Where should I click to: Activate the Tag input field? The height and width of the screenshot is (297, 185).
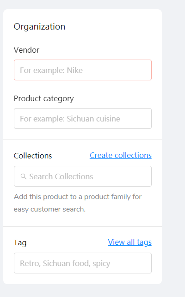click(x=83, y=263)
